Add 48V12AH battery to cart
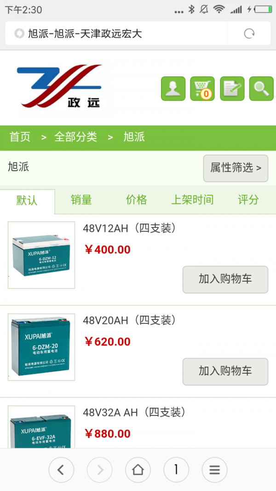 click(225, 280)
